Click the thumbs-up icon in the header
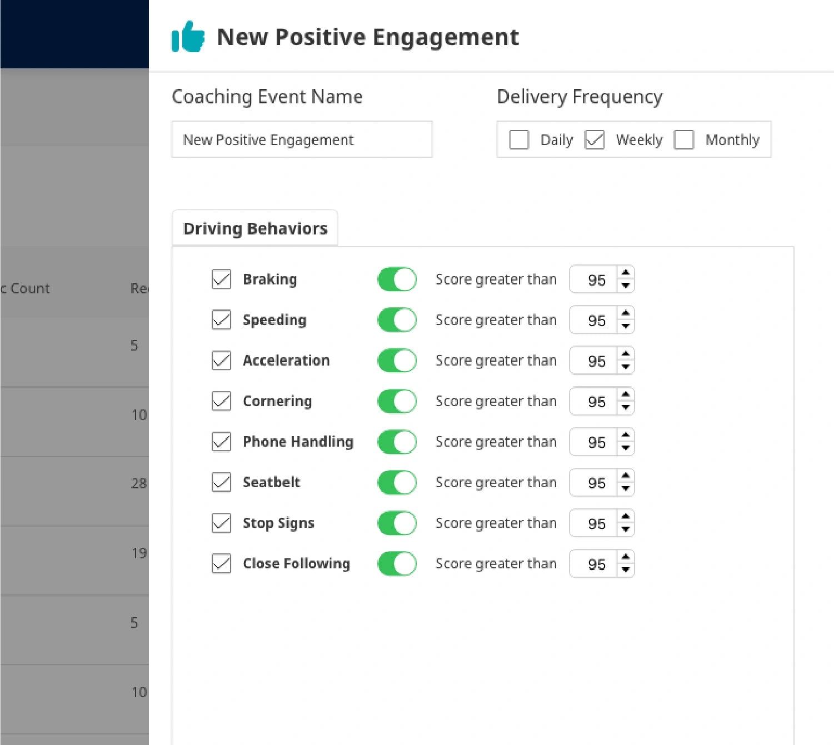This screenshot has height=745, width=834. tap(188, 37)
